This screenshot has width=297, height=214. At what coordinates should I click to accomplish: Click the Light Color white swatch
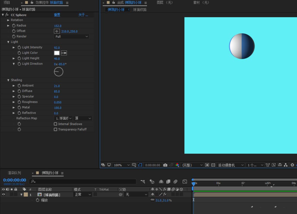pos(57,53)
